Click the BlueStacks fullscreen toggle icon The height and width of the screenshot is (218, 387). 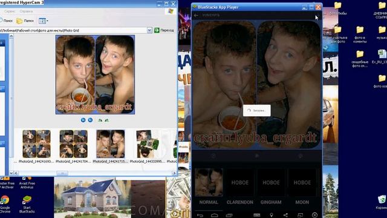click(300, 215)
